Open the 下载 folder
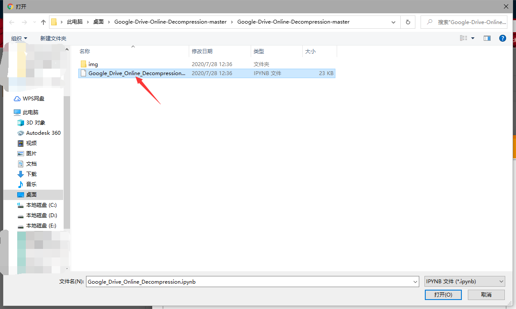 (31, 174)
